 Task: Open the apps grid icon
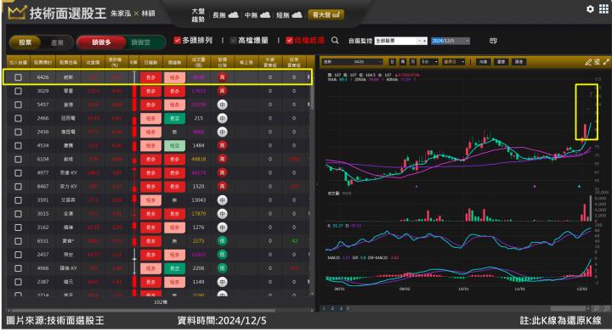pos(603,8)
